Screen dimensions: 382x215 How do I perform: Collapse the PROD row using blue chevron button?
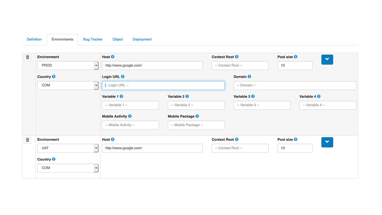[x=327, y=59]
